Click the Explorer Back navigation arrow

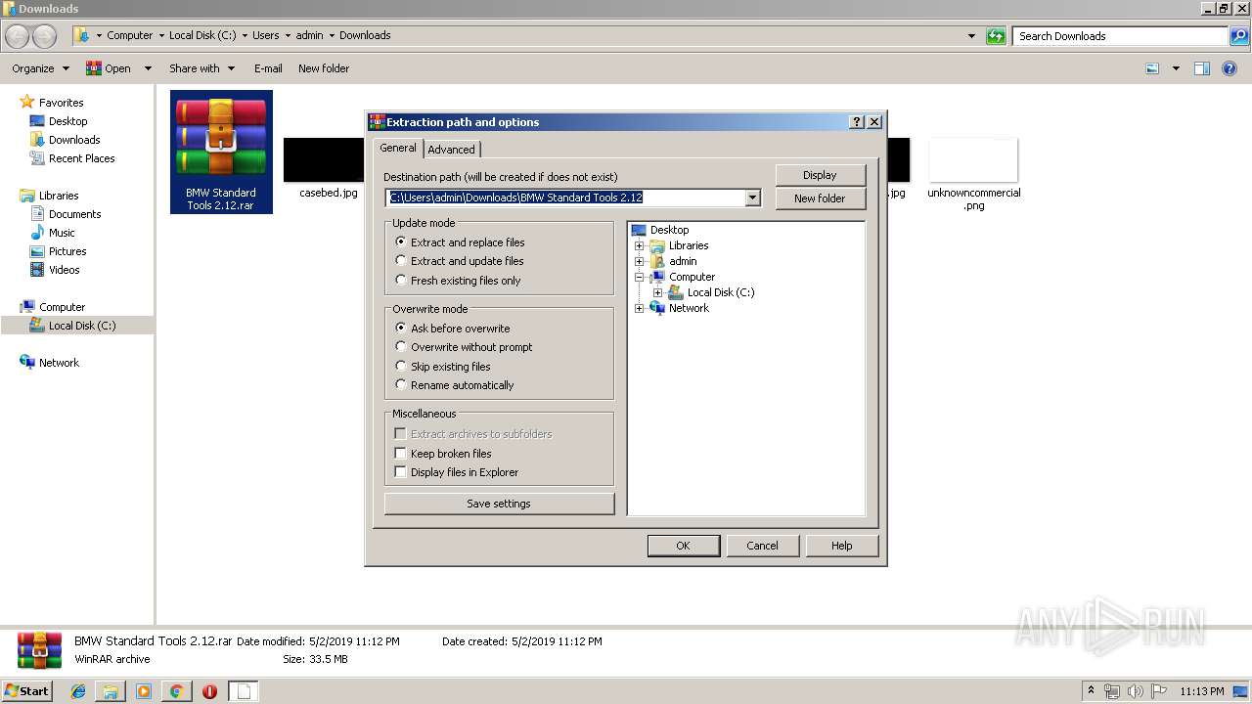pos(18,36)
